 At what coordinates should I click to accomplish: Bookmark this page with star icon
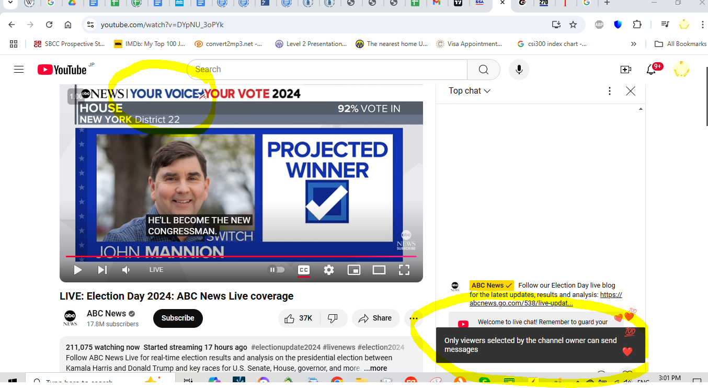coord(573,25)
